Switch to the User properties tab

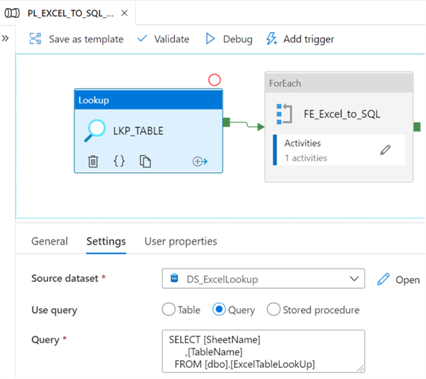[181, 241]
